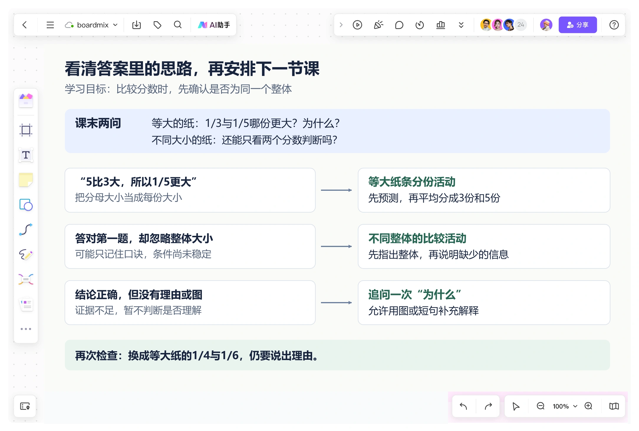The width and height of the screenshot is (639, 431).
Task: Select the Frame tool
Action: (26, 130)
